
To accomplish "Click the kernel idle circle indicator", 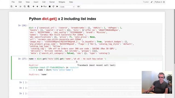I will (164, 2).
